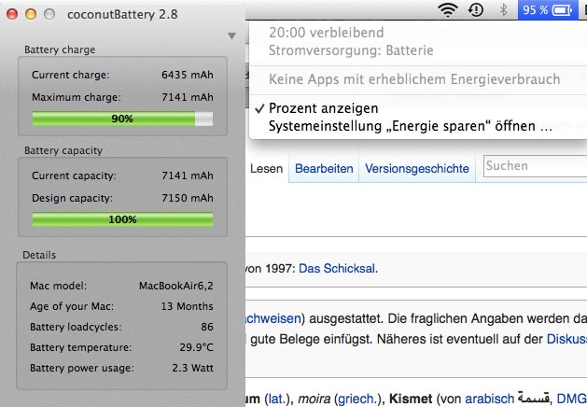Viewport: 587px width, 407px height.
Task: Click the 95 % battery status menu item
Action: pyautogui.click(x=548, y=9)
